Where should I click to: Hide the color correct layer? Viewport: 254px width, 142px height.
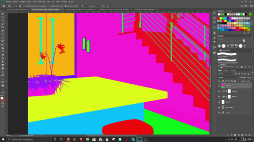click(x=219, y=108)
